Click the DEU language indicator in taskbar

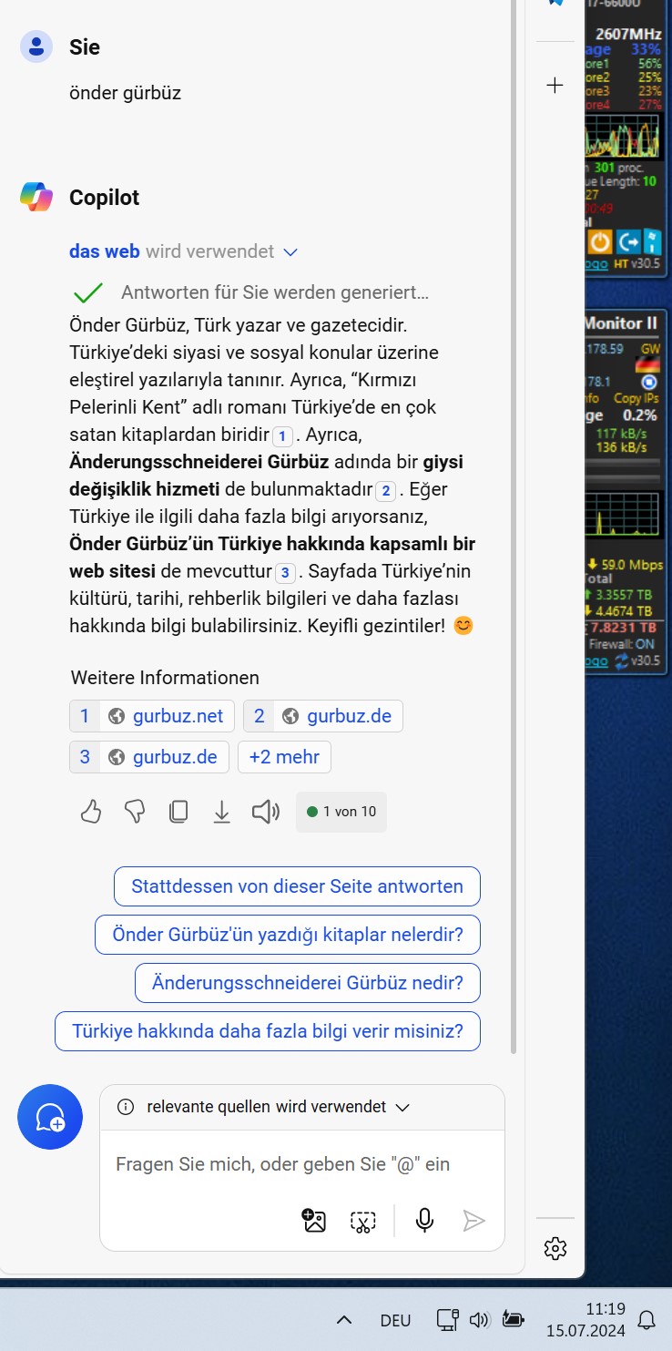tap(395, 1320)
